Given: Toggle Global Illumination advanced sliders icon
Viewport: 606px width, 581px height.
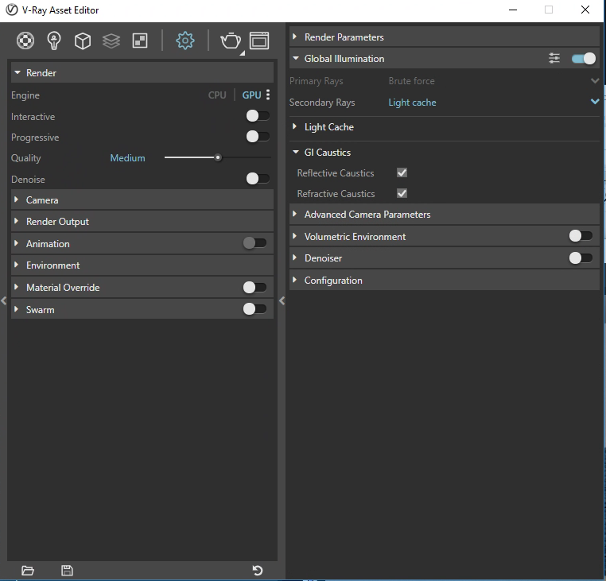Looking at the screenshot, I should coord(554,58).
